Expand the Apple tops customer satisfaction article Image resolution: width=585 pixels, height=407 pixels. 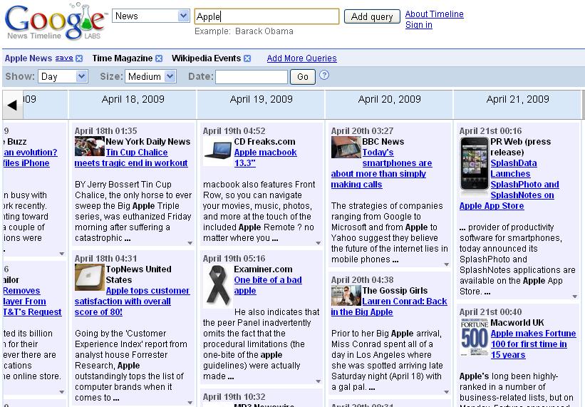[190, 403]
